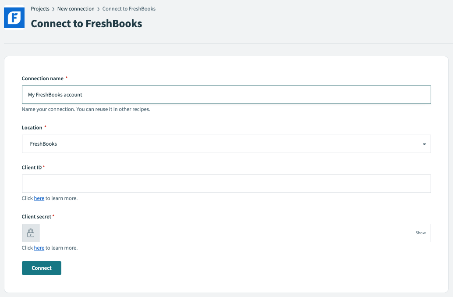Viewport: 453px width, 297px height.
Task: Click the chevron after New connection breadcrumb
Action: pos(99,8)
